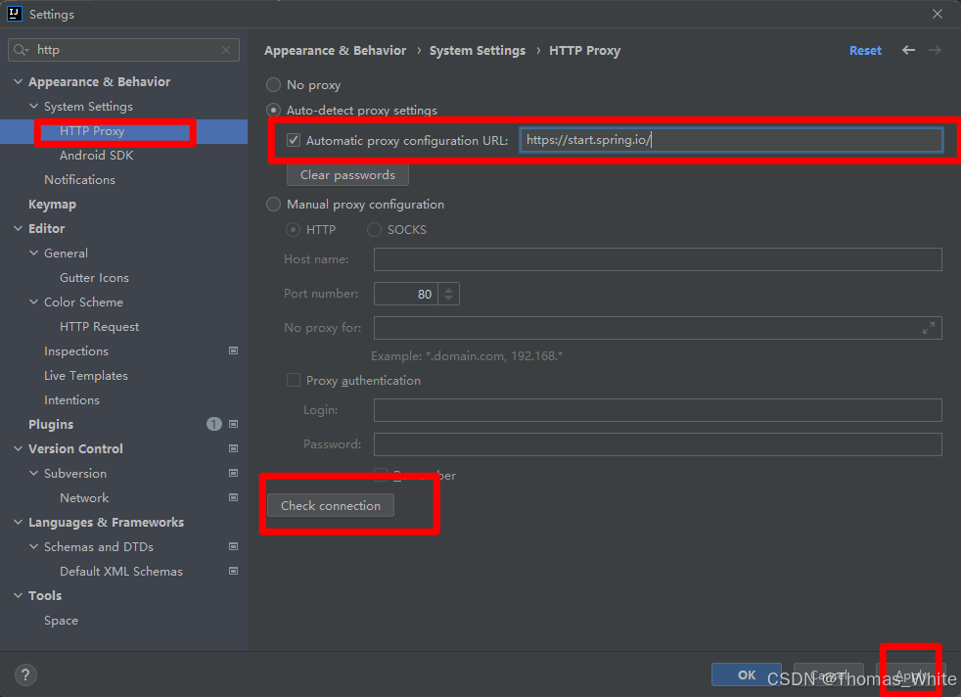The height and width of the screenshot is (697, 961).
Task: Select Manual proxy configuration
Action: point(273,204)
